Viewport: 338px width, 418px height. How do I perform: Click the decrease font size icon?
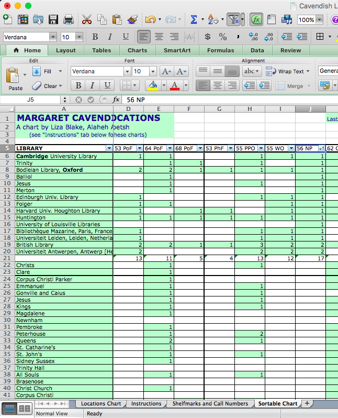click(182, 71)
